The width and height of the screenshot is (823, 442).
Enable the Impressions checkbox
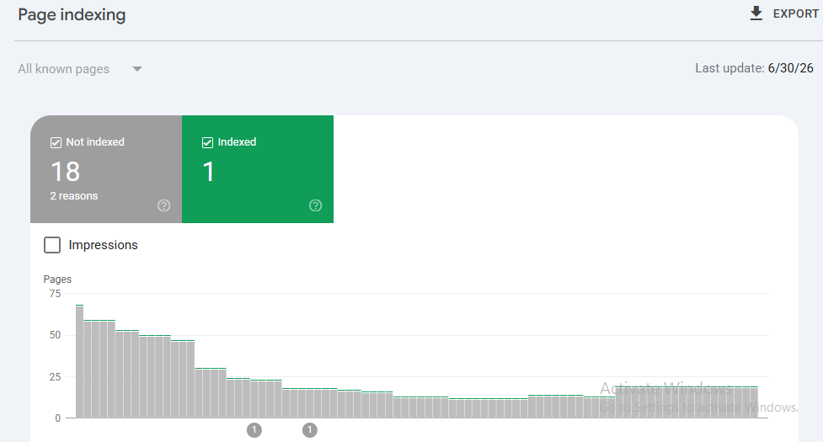52,245
